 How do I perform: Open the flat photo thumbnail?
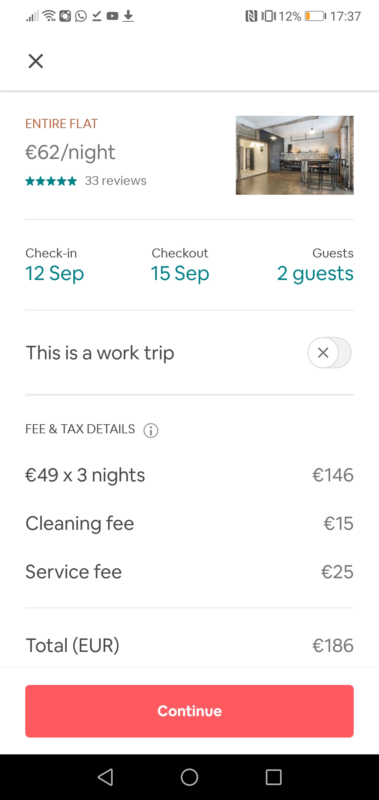[x=294, y=155]
